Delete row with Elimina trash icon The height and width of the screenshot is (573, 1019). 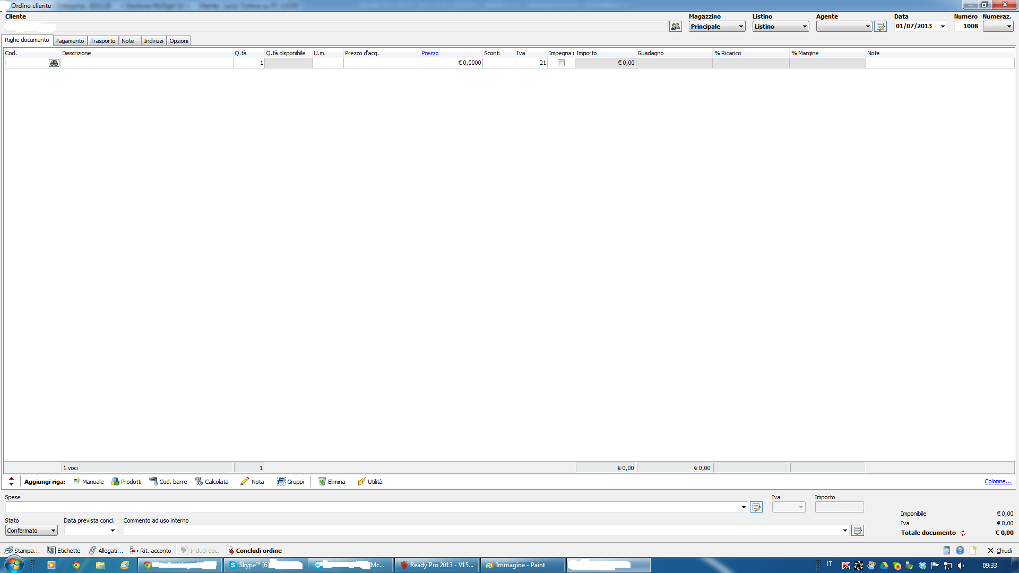coord(331,482)
